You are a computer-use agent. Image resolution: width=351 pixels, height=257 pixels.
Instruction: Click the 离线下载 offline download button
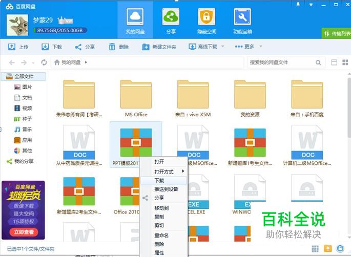point(203,47)
